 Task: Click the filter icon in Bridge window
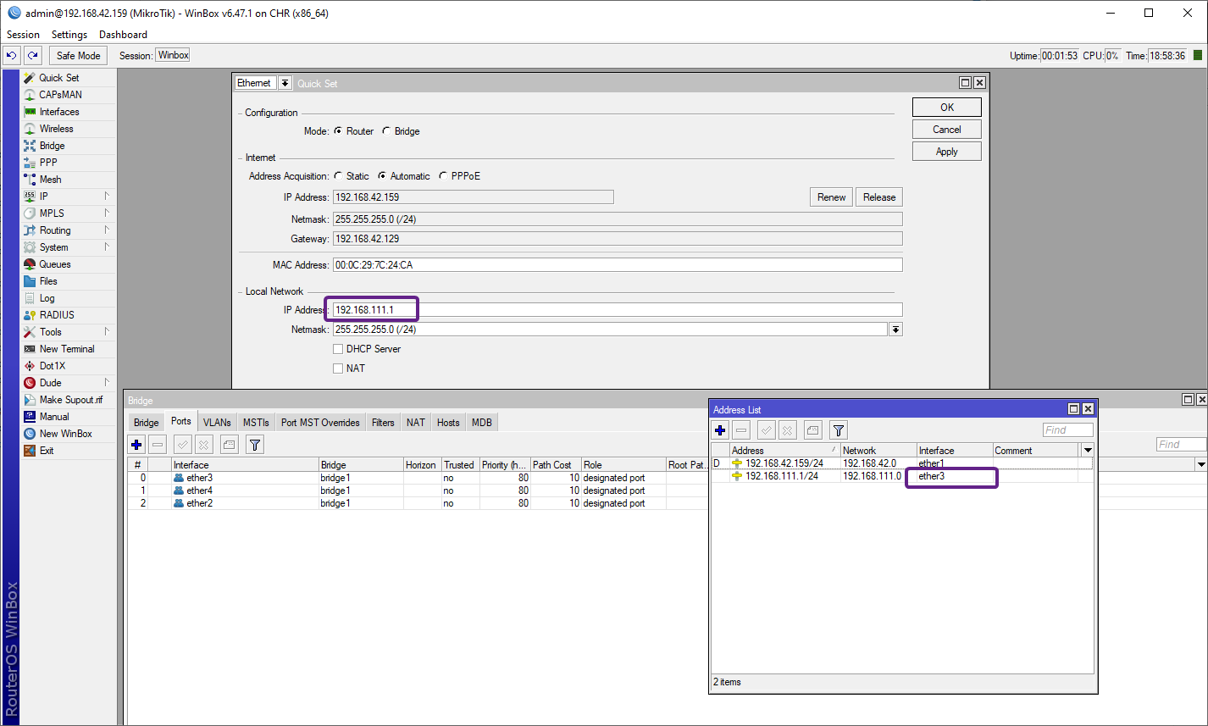(x=255, y=444)
